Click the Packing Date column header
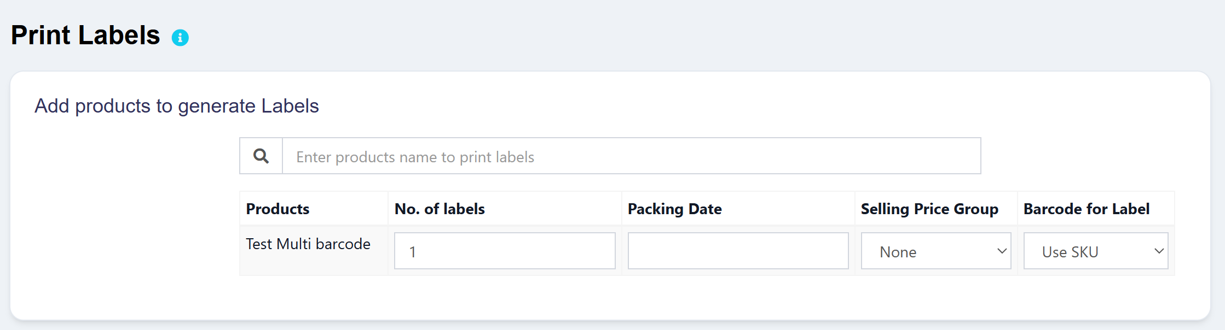This screenshot has height=330, width=1225. (x=675, y=208)
